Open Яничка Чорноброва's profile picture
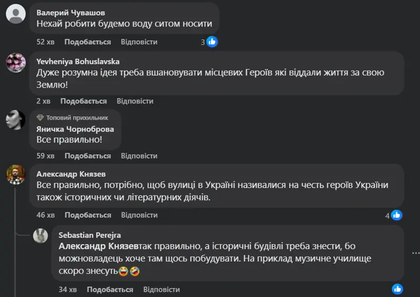 (16, 122)
